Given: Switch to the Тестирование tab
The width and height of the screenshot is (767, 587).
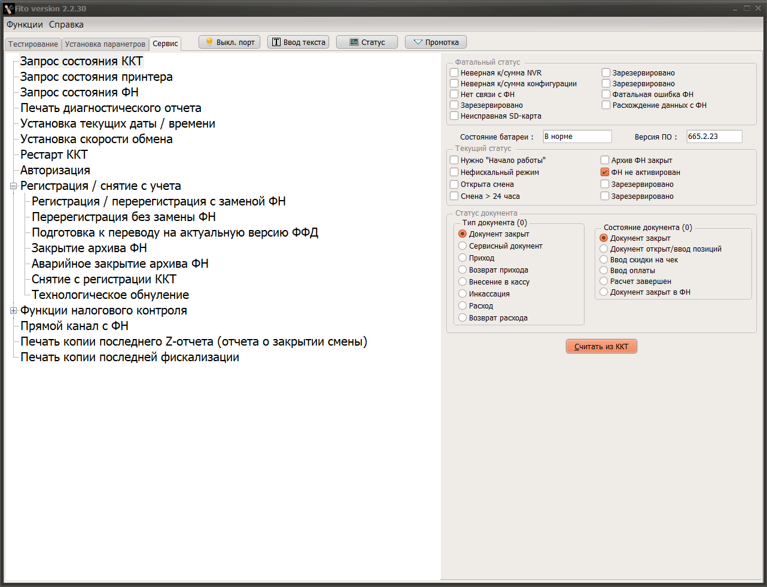Looking at the screenshot, I should point(34,44).
